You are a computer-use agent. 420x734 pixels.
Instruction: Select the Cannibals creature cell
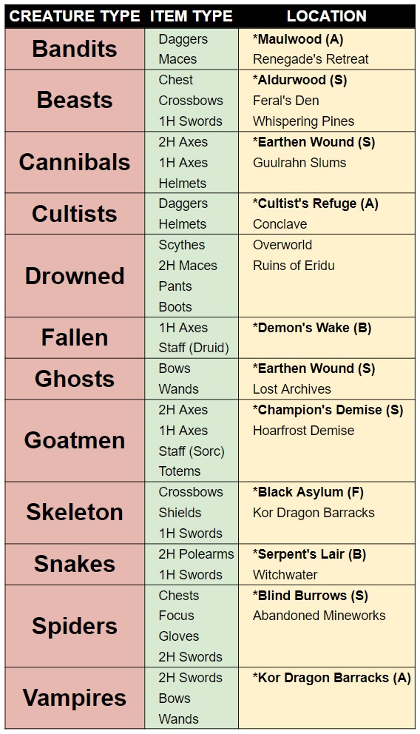75,163
